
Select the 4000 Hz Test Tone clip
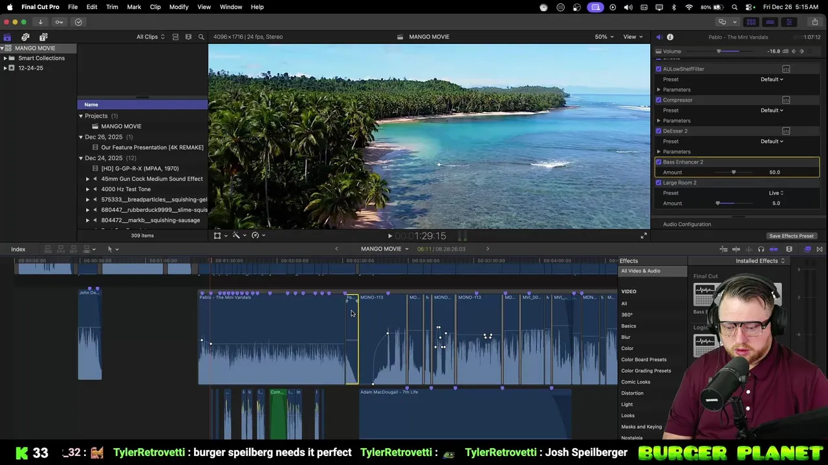[125, 189]
